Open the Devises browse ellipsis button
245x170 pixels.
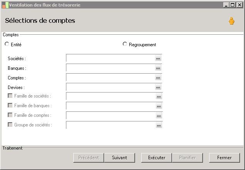pyautogui.click(x=158, y=87)
